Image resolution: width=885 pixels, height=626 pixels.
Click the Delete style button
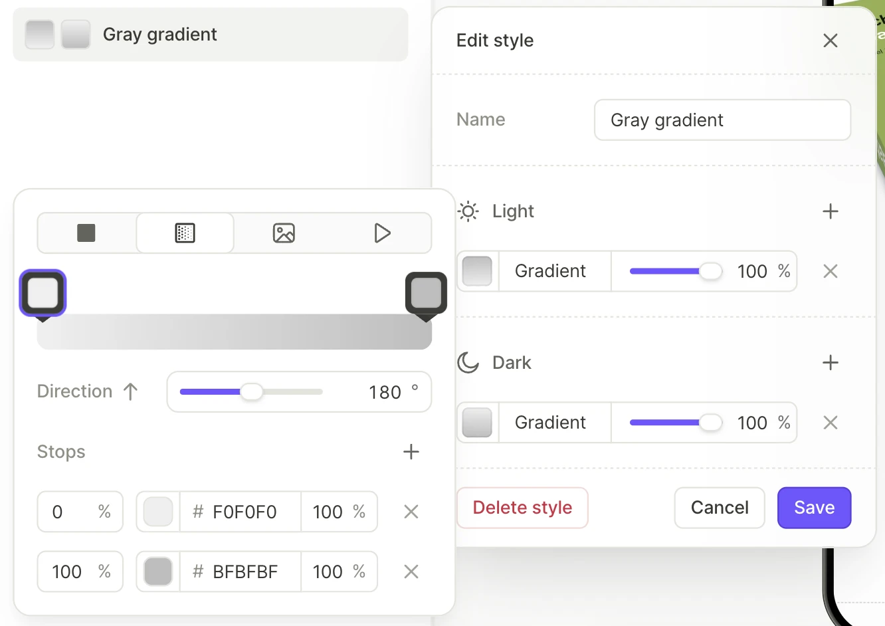(x=522, y=508)
